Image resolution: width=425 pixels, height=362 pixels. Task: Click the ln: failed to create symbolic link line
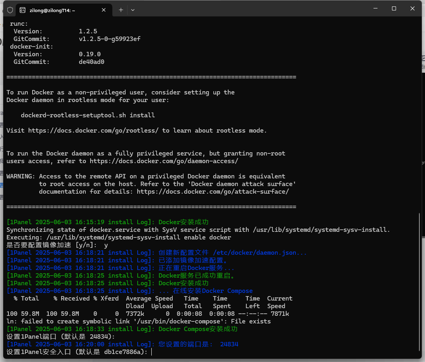138,321
